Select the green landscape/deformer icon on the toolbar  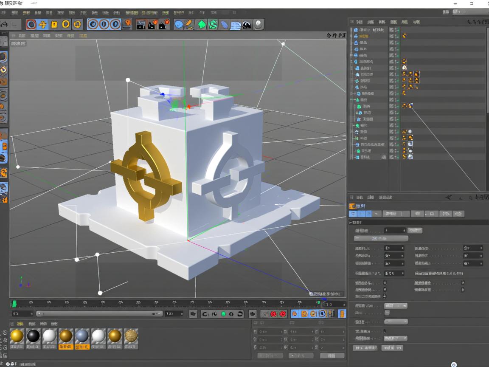(x=202, y=24)
